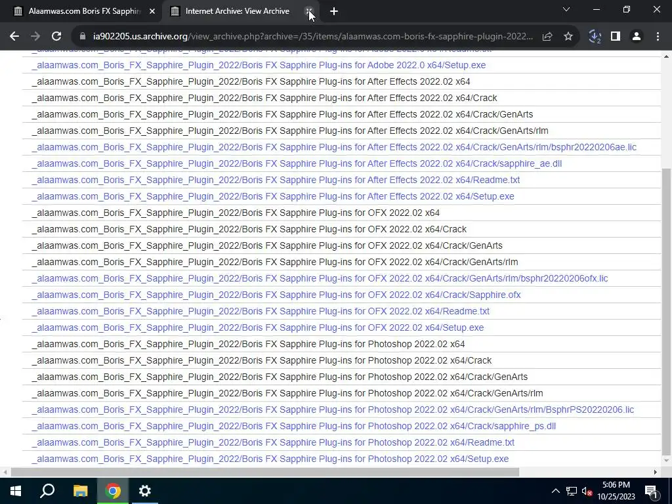Image resolution: width=672 pixels, height=504 pixels.
Task: Show hidden system tray icons
Action: pyautogui.click(x=555, y=491)
